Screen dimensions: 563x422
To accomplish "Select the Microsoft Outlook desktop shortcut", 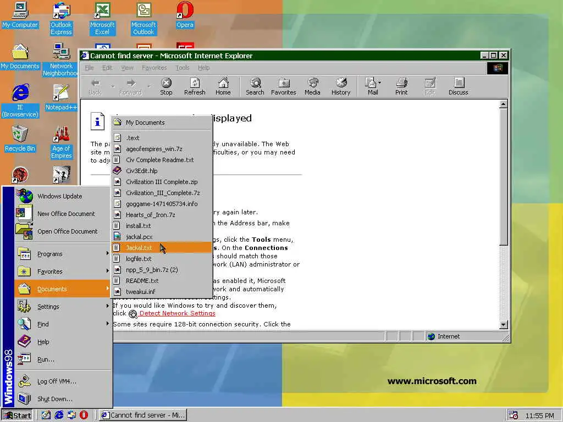I will tap(143, 19).
